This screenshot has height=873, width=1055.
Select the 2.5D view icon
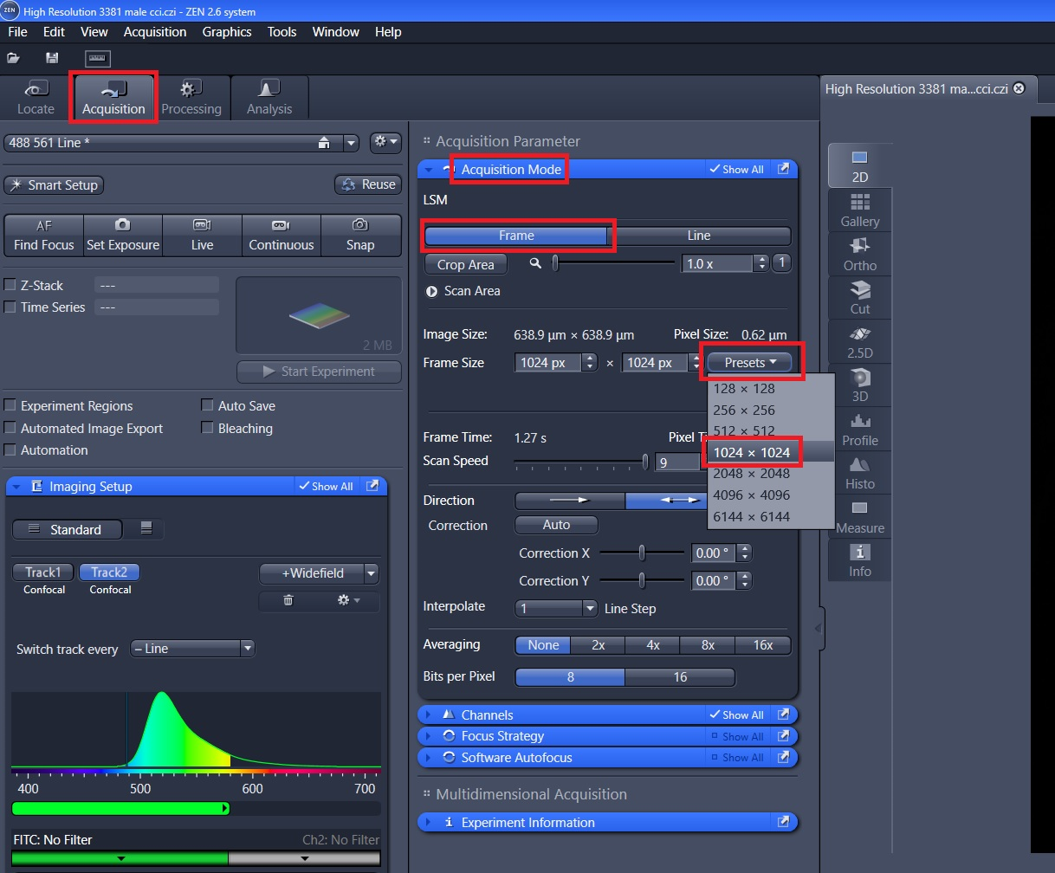pyautogui.click(x=859, y=342)
